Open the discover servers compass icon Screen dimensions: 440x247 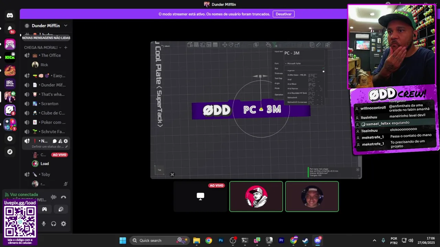(10, 152)
